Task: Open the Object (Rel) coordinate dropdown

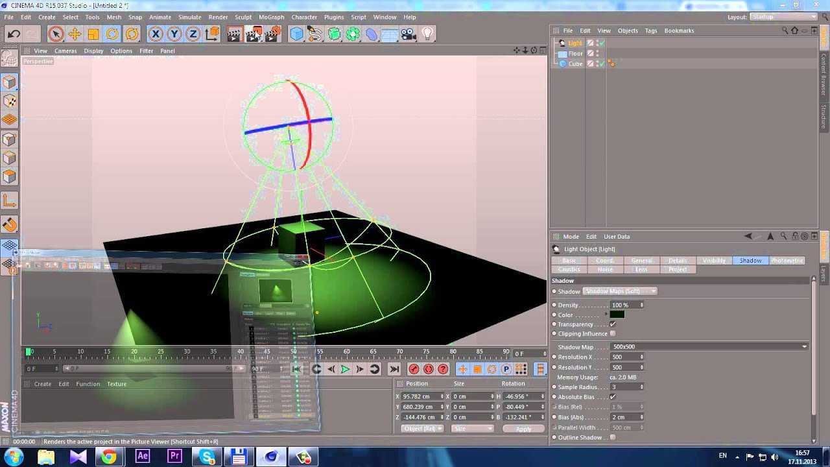Action: [422, 429]
